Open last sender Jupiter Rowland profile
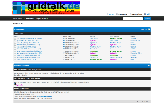Image resolution: width=164 pixels, height=103 pixels. coord(116,57)
